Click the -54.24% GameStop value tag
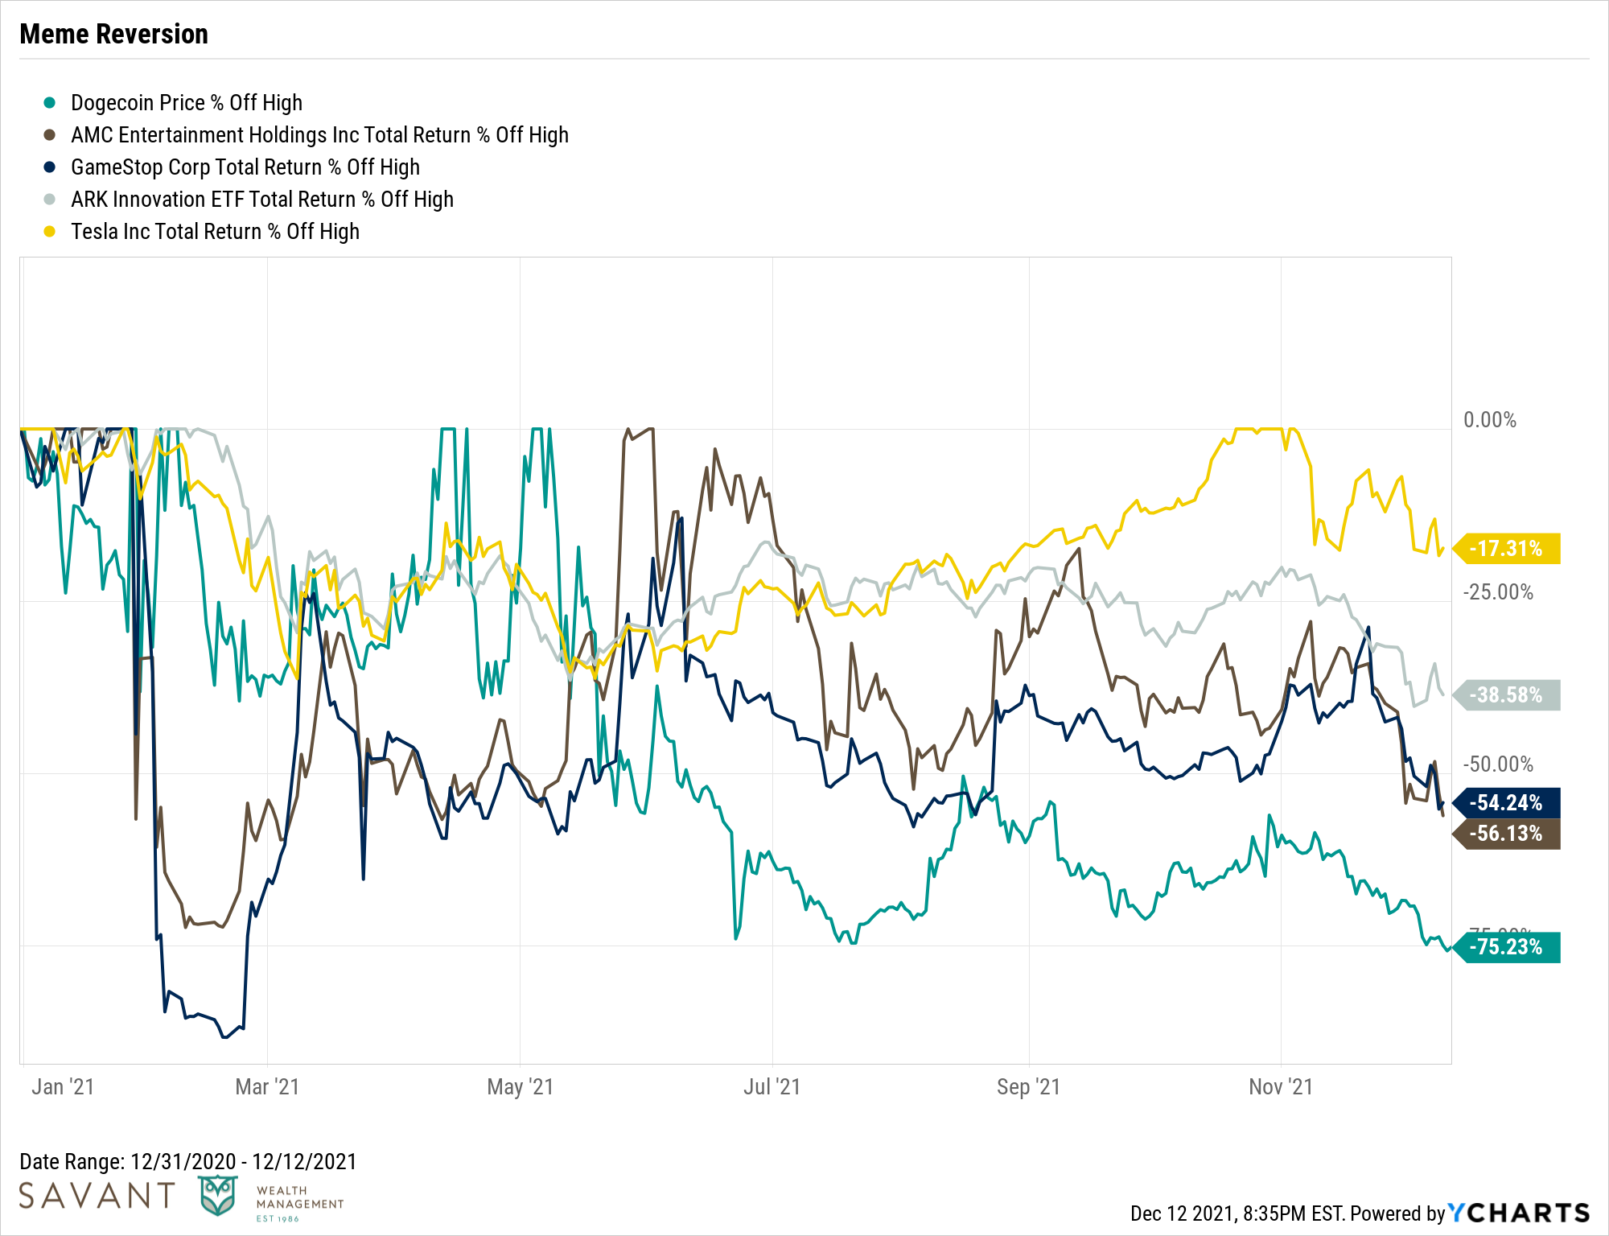Viewport: 1609px width, 1236px height. [1506, 803]
